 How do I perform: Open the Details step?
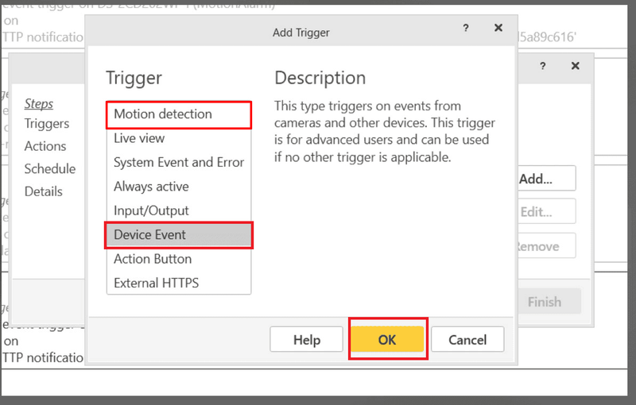44,191
